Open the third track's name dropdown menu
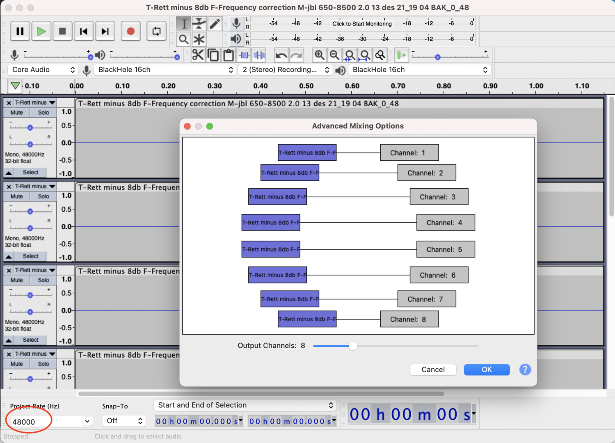 point(35,270)
